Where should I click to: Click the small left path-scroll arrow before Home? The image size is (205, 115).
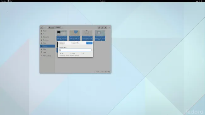(47, 27)
